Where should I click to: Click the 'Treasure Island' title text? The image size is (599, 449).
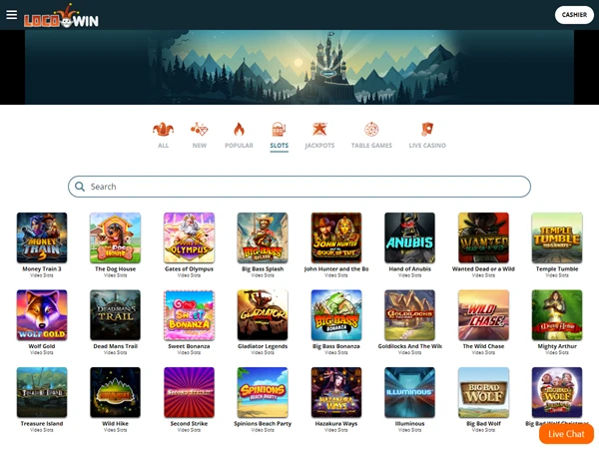[x=42, y=423]
